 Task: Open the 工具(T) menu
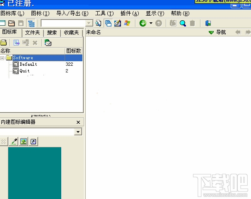104,13
